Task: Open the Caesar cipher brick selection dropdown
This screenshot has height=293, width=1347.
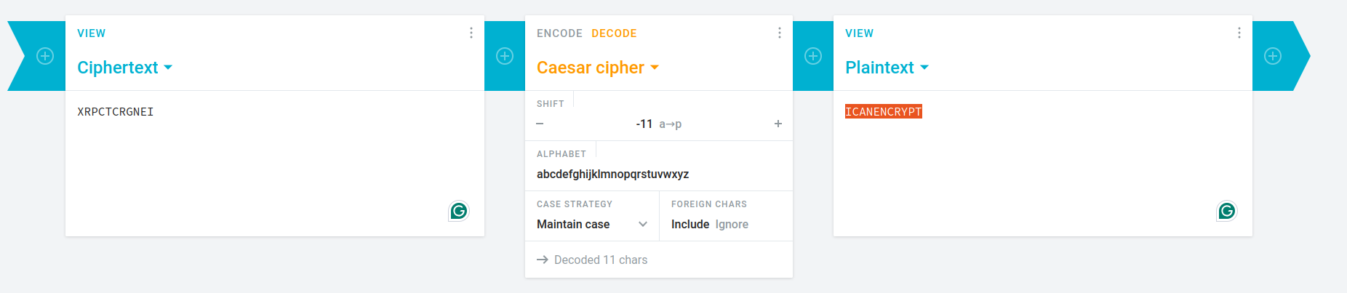Action: pyautogui.click(x=598, y=68)
